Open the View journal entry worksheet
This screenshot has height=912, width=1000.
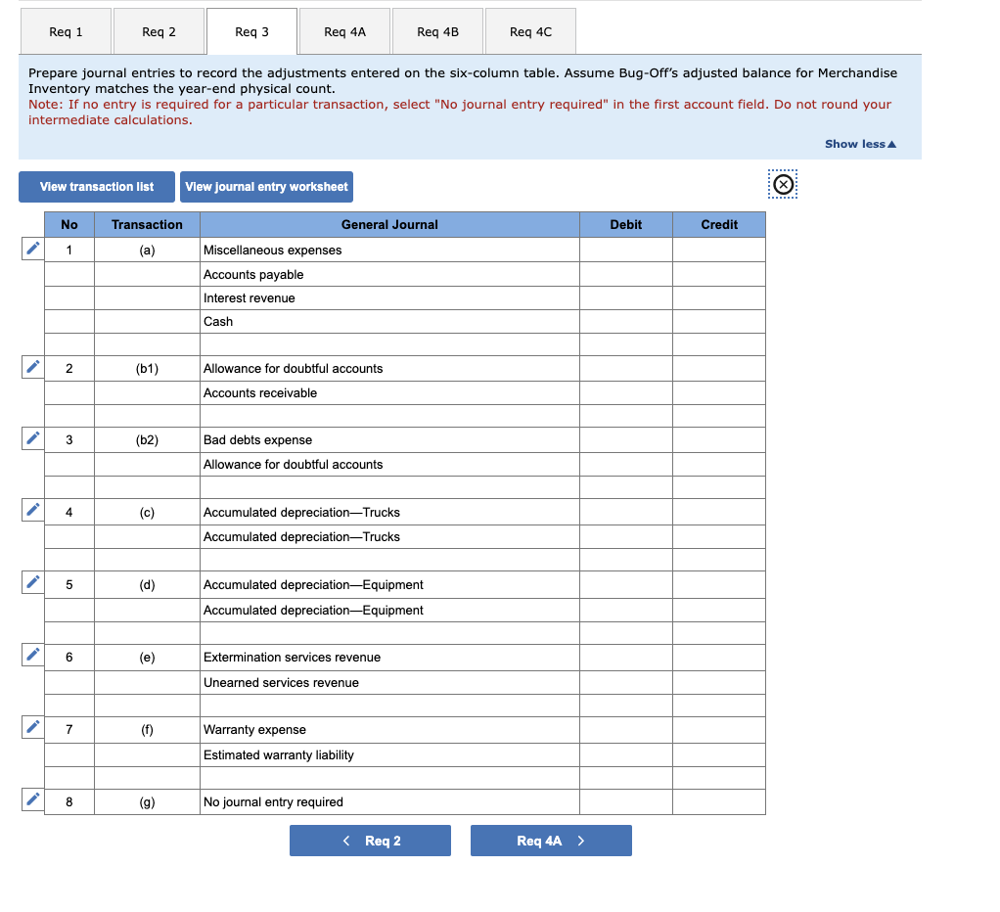point(266,187)
